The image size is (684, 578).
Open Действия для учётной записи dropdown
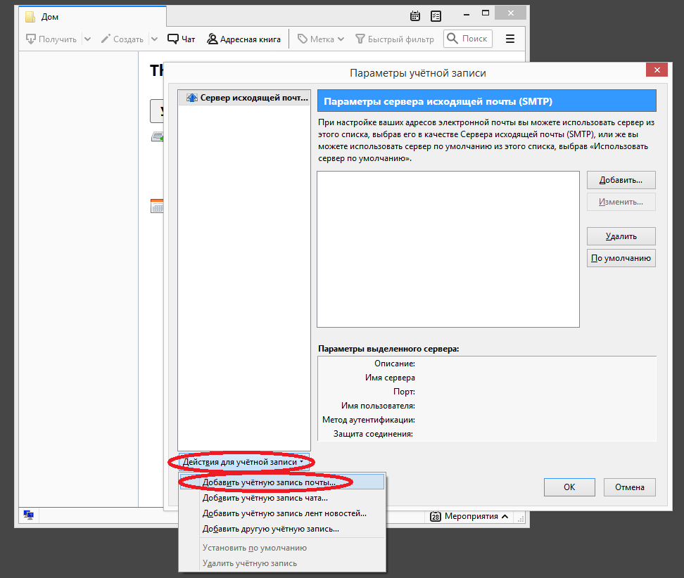tap(243, 462)
